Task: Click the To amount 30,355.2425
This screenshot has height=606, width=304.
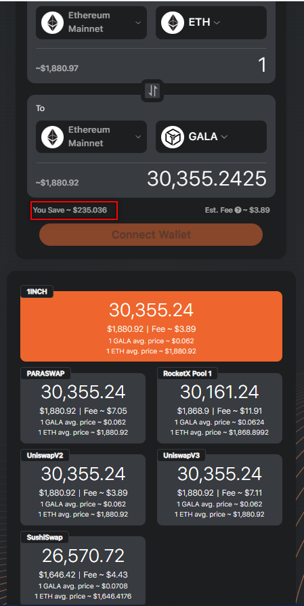Action: click(x=207, y=179)
